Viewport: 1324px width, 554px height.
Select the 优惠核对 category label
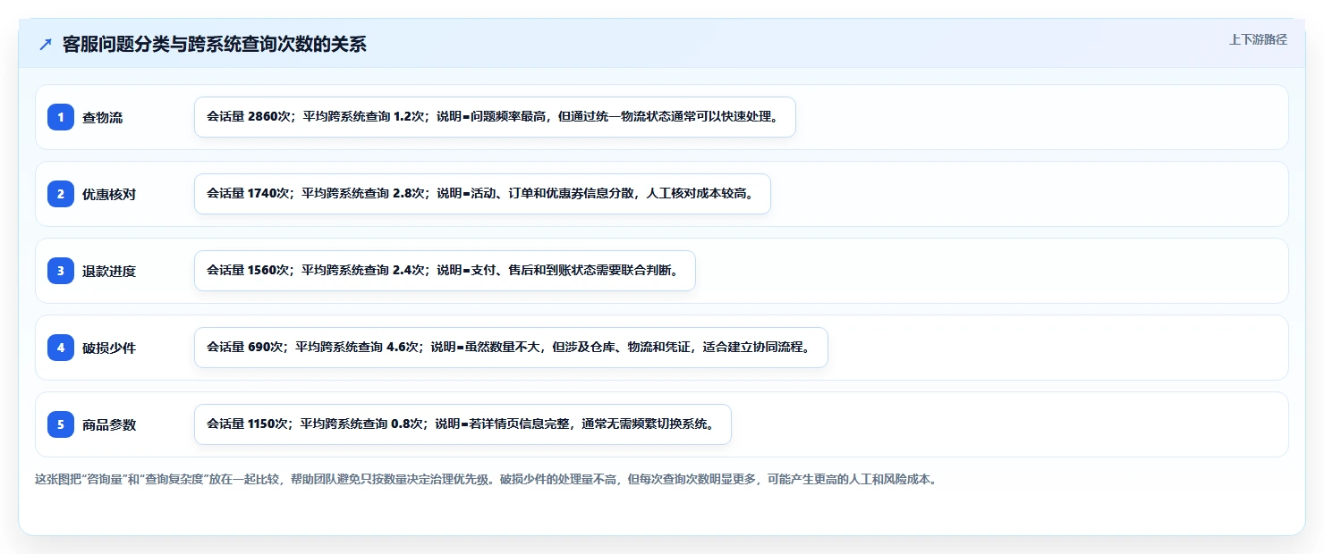pyautogui.click(x=109, y=194)
